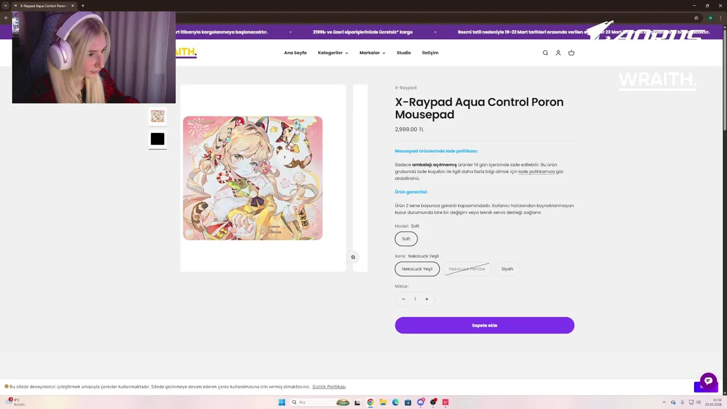Image resolution: width=727 pixels, height=409 pixels.
Task: Select NekoLuck Yeşil color option
Action: coord(417,269)
